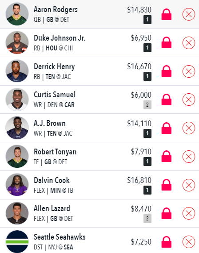This screenshot has width=199, height=253.
Task: Click the number 1 badge under Derrick Henry's salary
Action: 147,76
